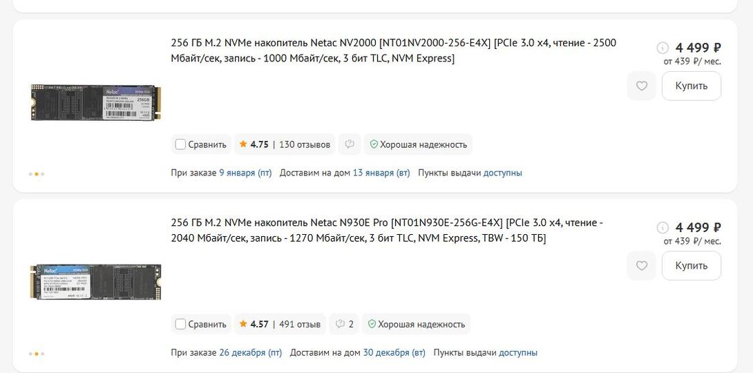Click the "13 января (вт)" delivery date link
This screenshot has width=753, height=373.
(x=381, y=173)
